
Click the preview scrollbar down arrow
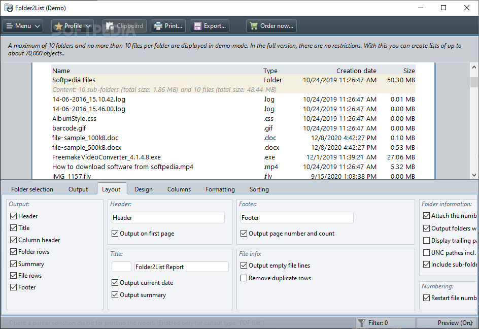474,175
